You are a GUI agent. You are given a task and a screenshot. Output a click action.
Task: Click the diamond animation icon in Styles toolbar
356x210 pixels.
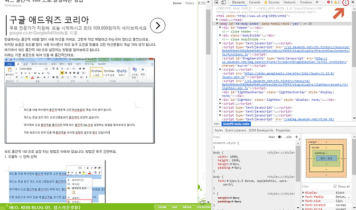[280, 137]
